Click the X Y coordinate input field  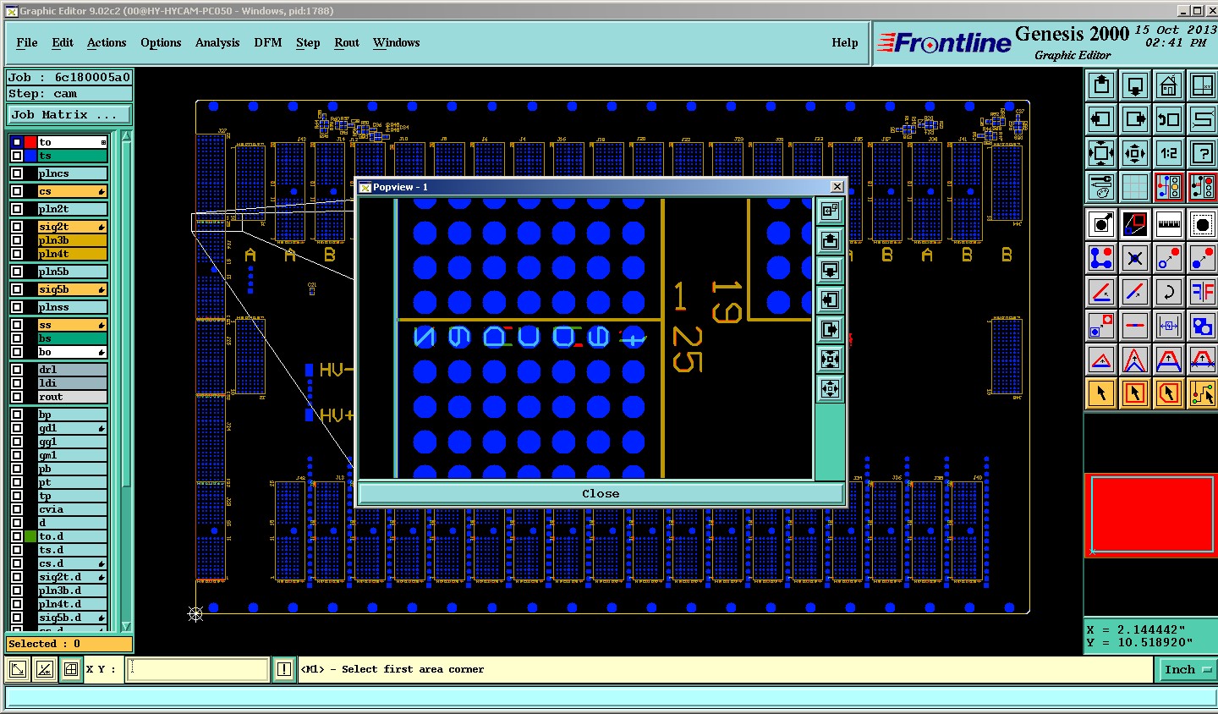[x=198, y=669]
